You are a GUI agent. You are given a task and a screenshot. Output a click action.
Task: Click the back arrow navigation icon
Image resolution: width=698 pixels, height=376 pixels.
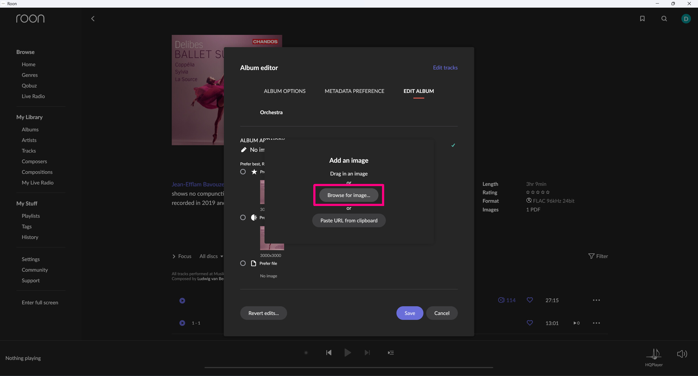tap(93, 19)
